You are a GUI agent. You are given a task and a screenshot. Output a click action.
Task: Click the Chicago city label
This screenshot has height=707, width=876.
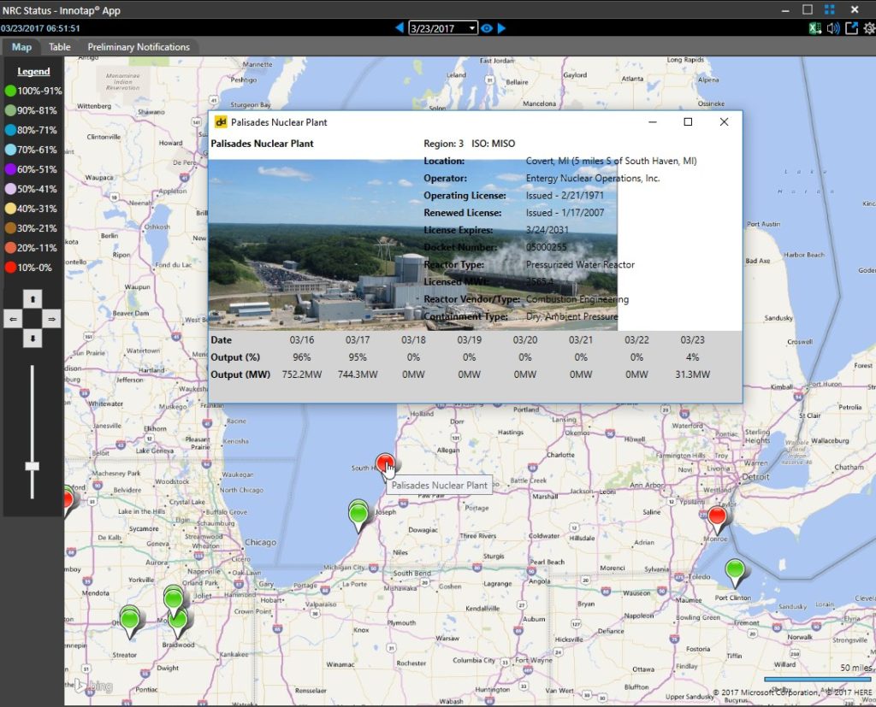[260, 542]
